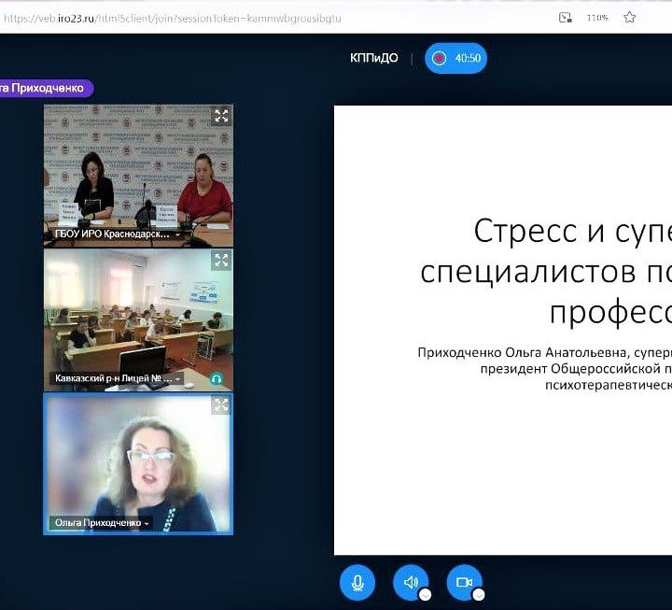Expand the ГБОУ ИРО Краснодарск video to fullscreen

coord(221,116)
